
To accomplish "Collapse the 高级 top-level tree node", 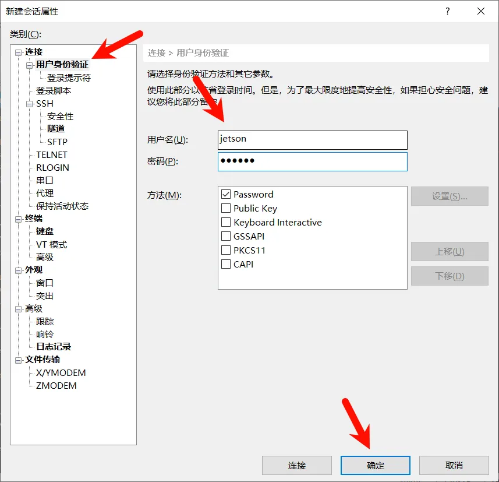I will pyautogui.click(x=19, y=309).
